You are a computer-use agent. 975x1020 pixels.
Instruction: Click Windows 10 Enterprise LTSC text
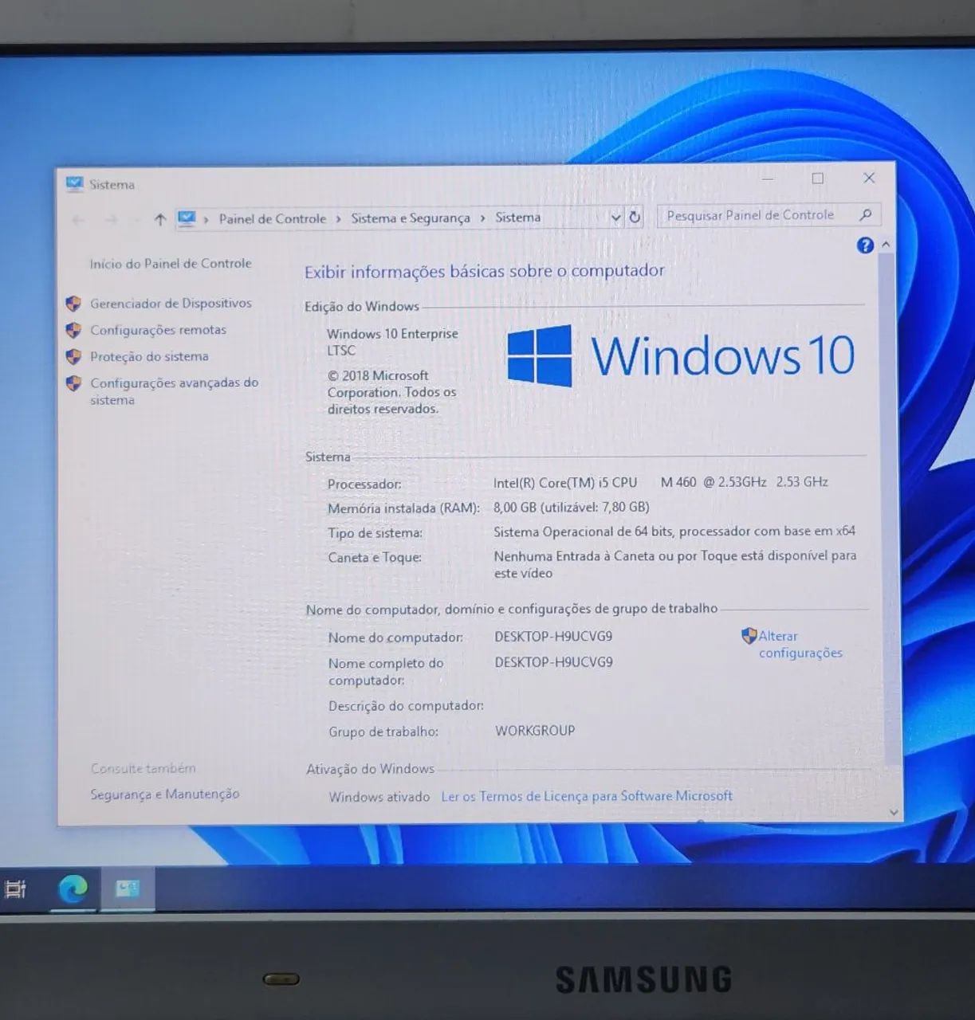(x=392, y=342)
